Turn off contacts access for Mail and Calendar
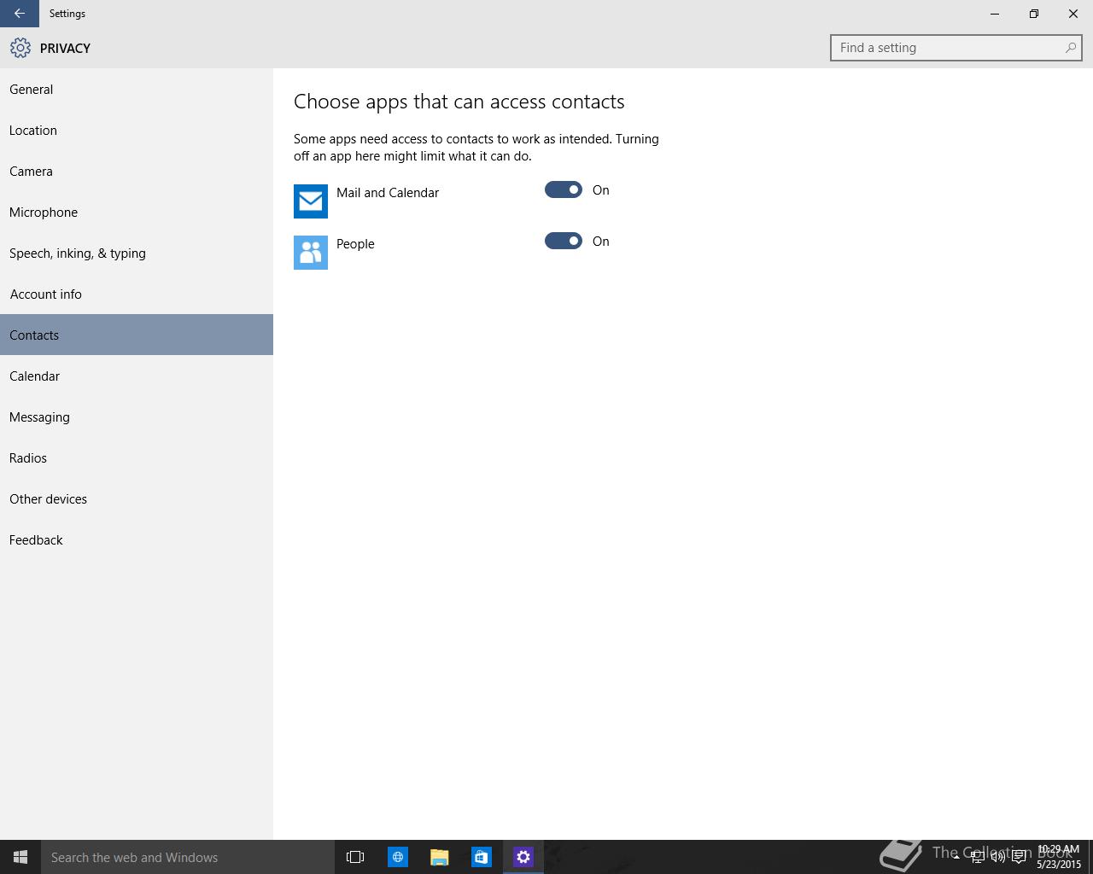The width and height of the screenshot is (1093, 874). 564,189
